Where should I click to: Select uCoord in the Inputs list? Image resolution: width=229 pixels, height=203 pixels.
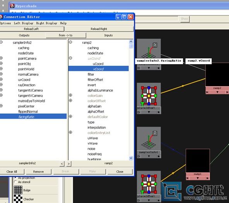pos(98,64)
